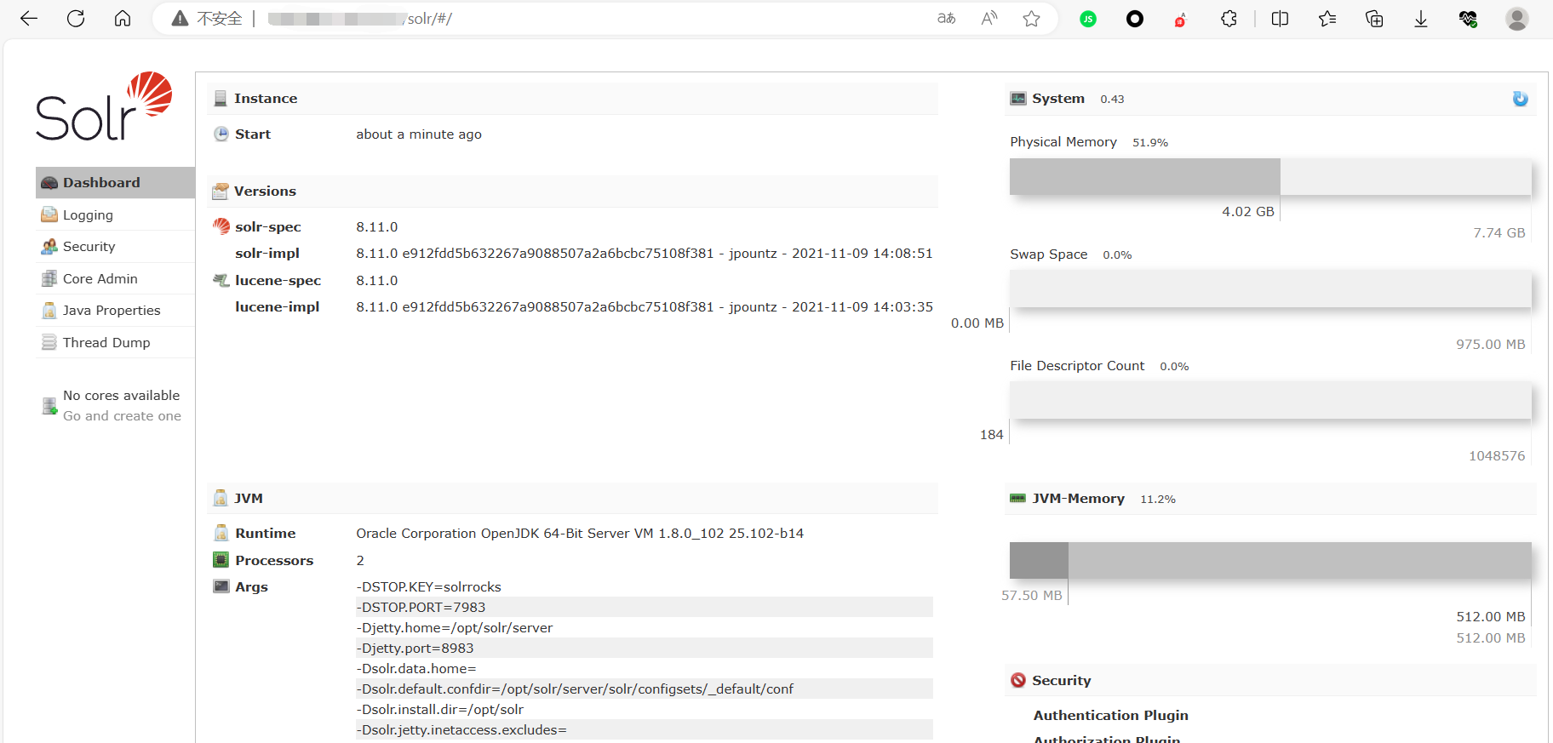Open the browser profile avatar
Screen dimensions: 1553x743
click(x=1516, y=19)
